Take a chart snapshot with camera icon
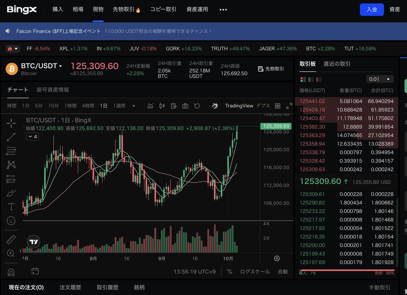407x295 pixels. point(185,106)
